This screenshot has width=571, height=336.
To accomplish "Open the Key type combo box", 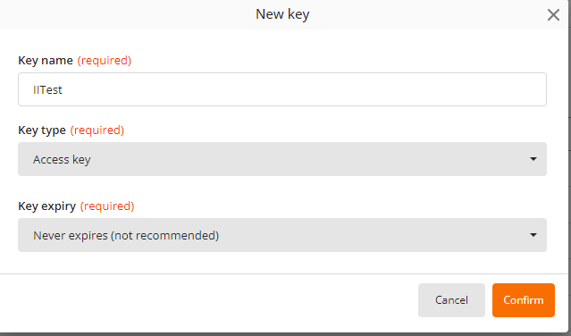I will pos(282,159).
